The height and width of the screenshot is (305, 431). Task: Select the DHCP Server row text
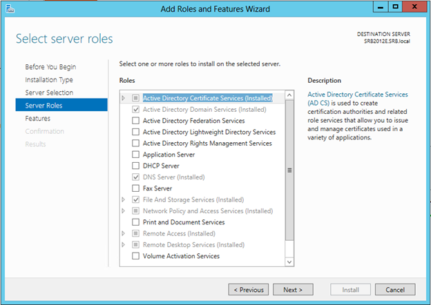(161, 166)
